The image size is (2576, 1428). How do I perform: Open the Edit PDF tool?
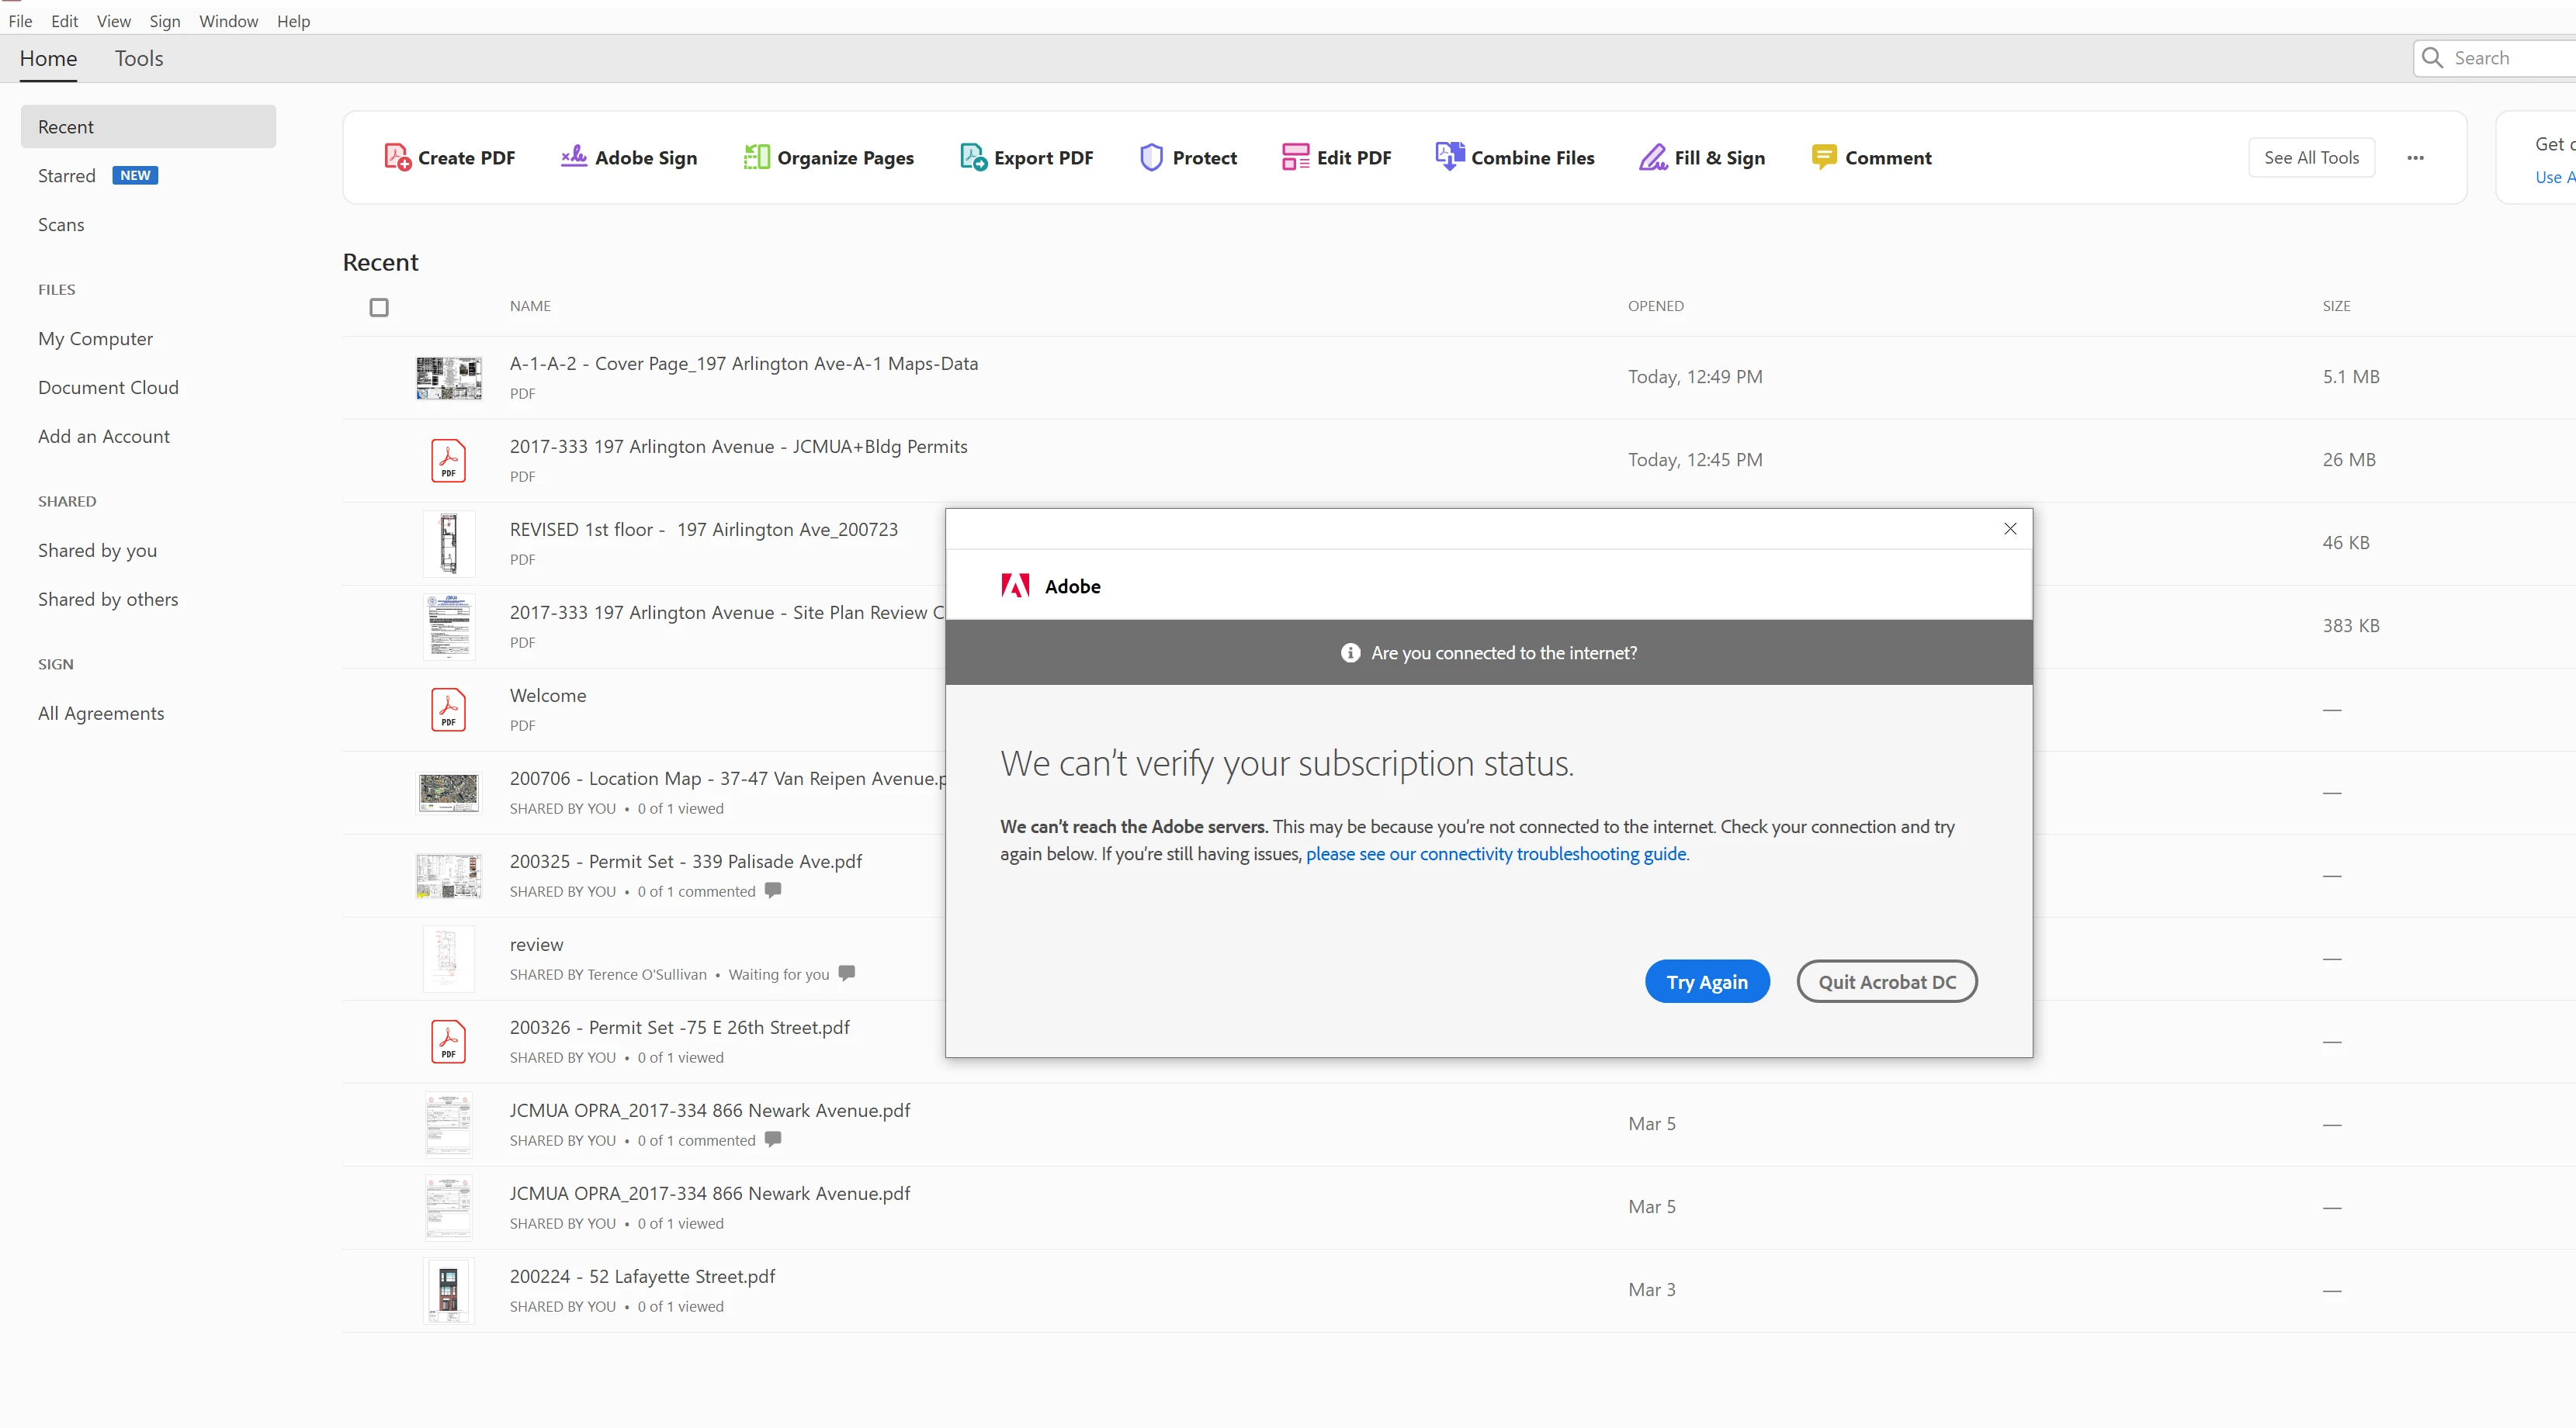point(1336,157)
